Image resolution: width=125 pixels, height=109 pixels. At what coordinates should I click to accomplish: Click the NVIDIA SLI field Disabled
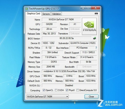point(69,85)
